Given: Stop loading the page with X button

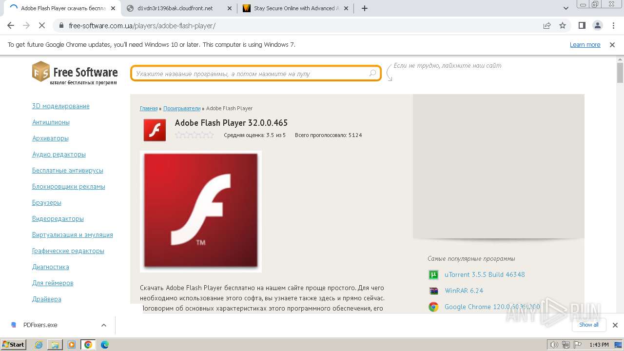Looking at the screenshot, I should point(42,25).
